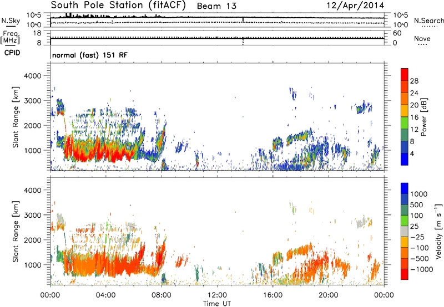444x307 pixels.
Task: Click '2000' tick on the velocity panel
Action: 32,240
